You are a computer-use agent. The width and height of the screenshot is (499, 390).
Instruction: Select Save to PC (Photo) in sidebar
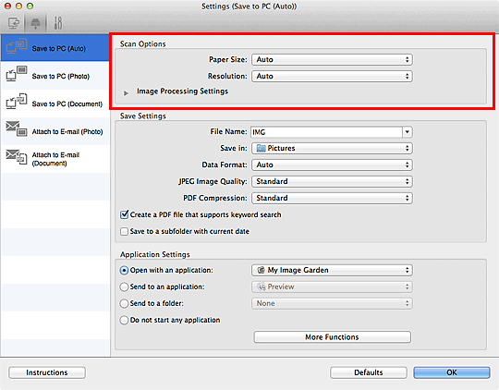(x=55, y=76)
